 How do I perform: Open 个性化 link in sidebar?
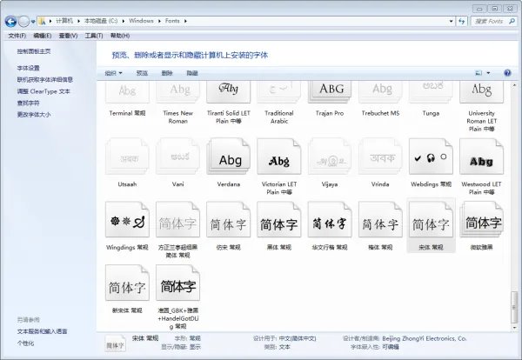pos(25,343)
